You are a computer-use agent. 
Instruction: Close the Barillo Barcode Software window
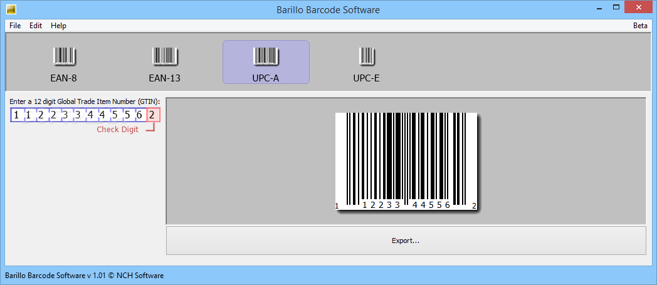tap(639, 7)
